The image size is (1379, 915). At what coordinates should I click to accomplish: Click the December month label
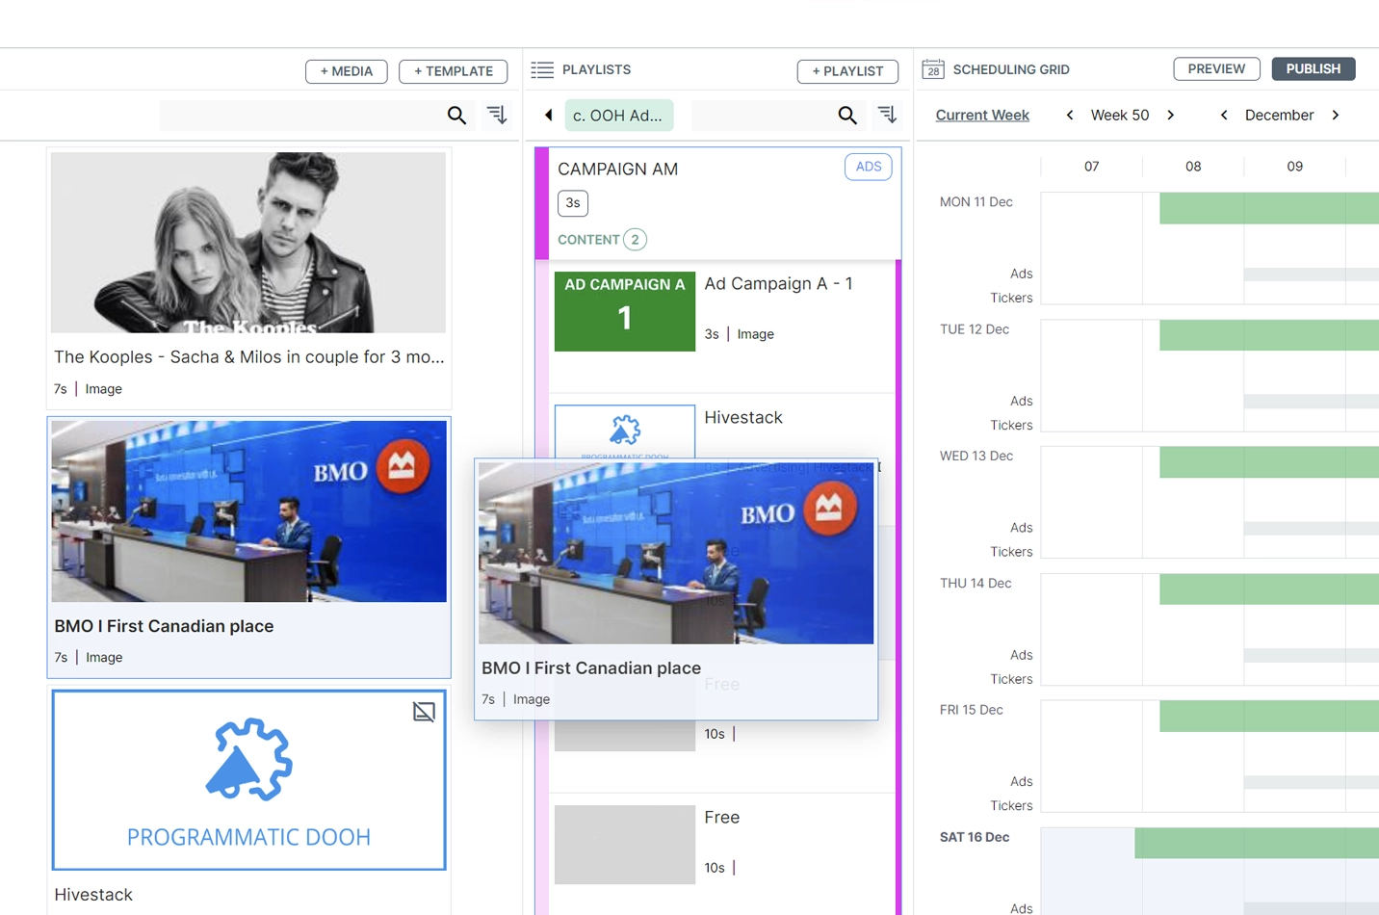click(x=1279, y=116)
